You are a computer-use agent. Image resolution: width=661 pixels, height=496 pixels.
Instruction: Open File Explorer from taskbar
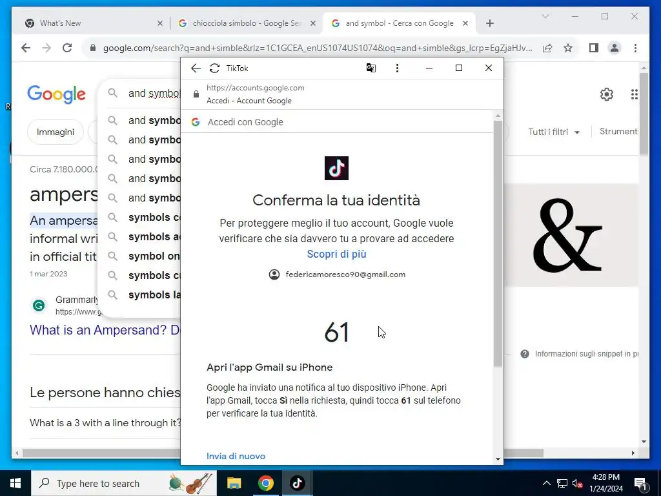234,483
